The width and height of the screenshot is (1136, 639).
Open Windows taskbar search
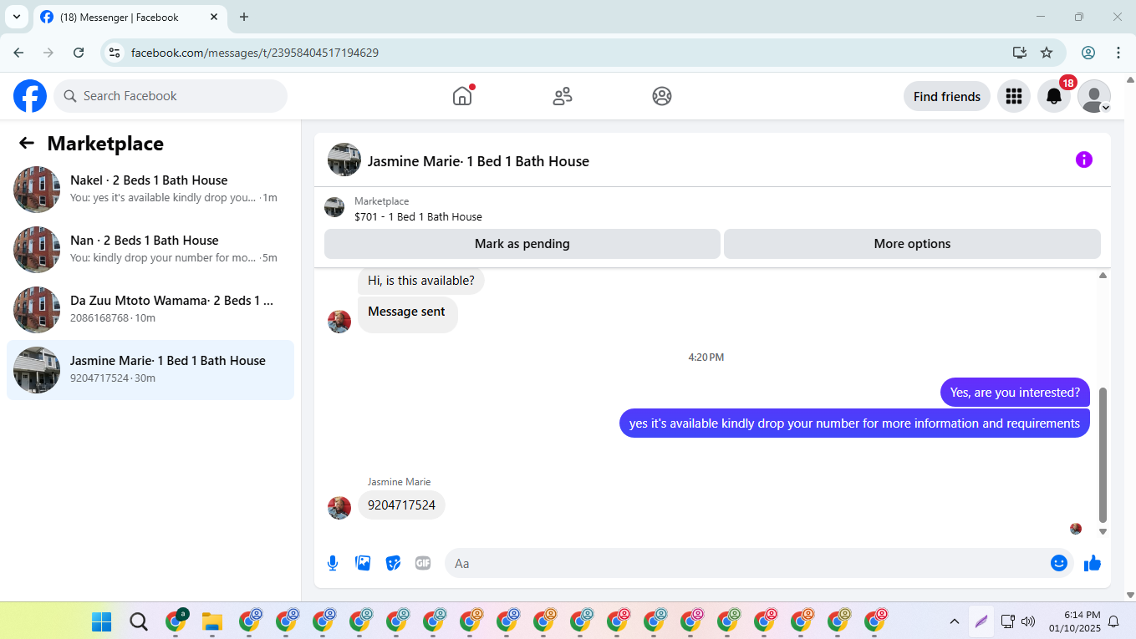click(139, 621)
